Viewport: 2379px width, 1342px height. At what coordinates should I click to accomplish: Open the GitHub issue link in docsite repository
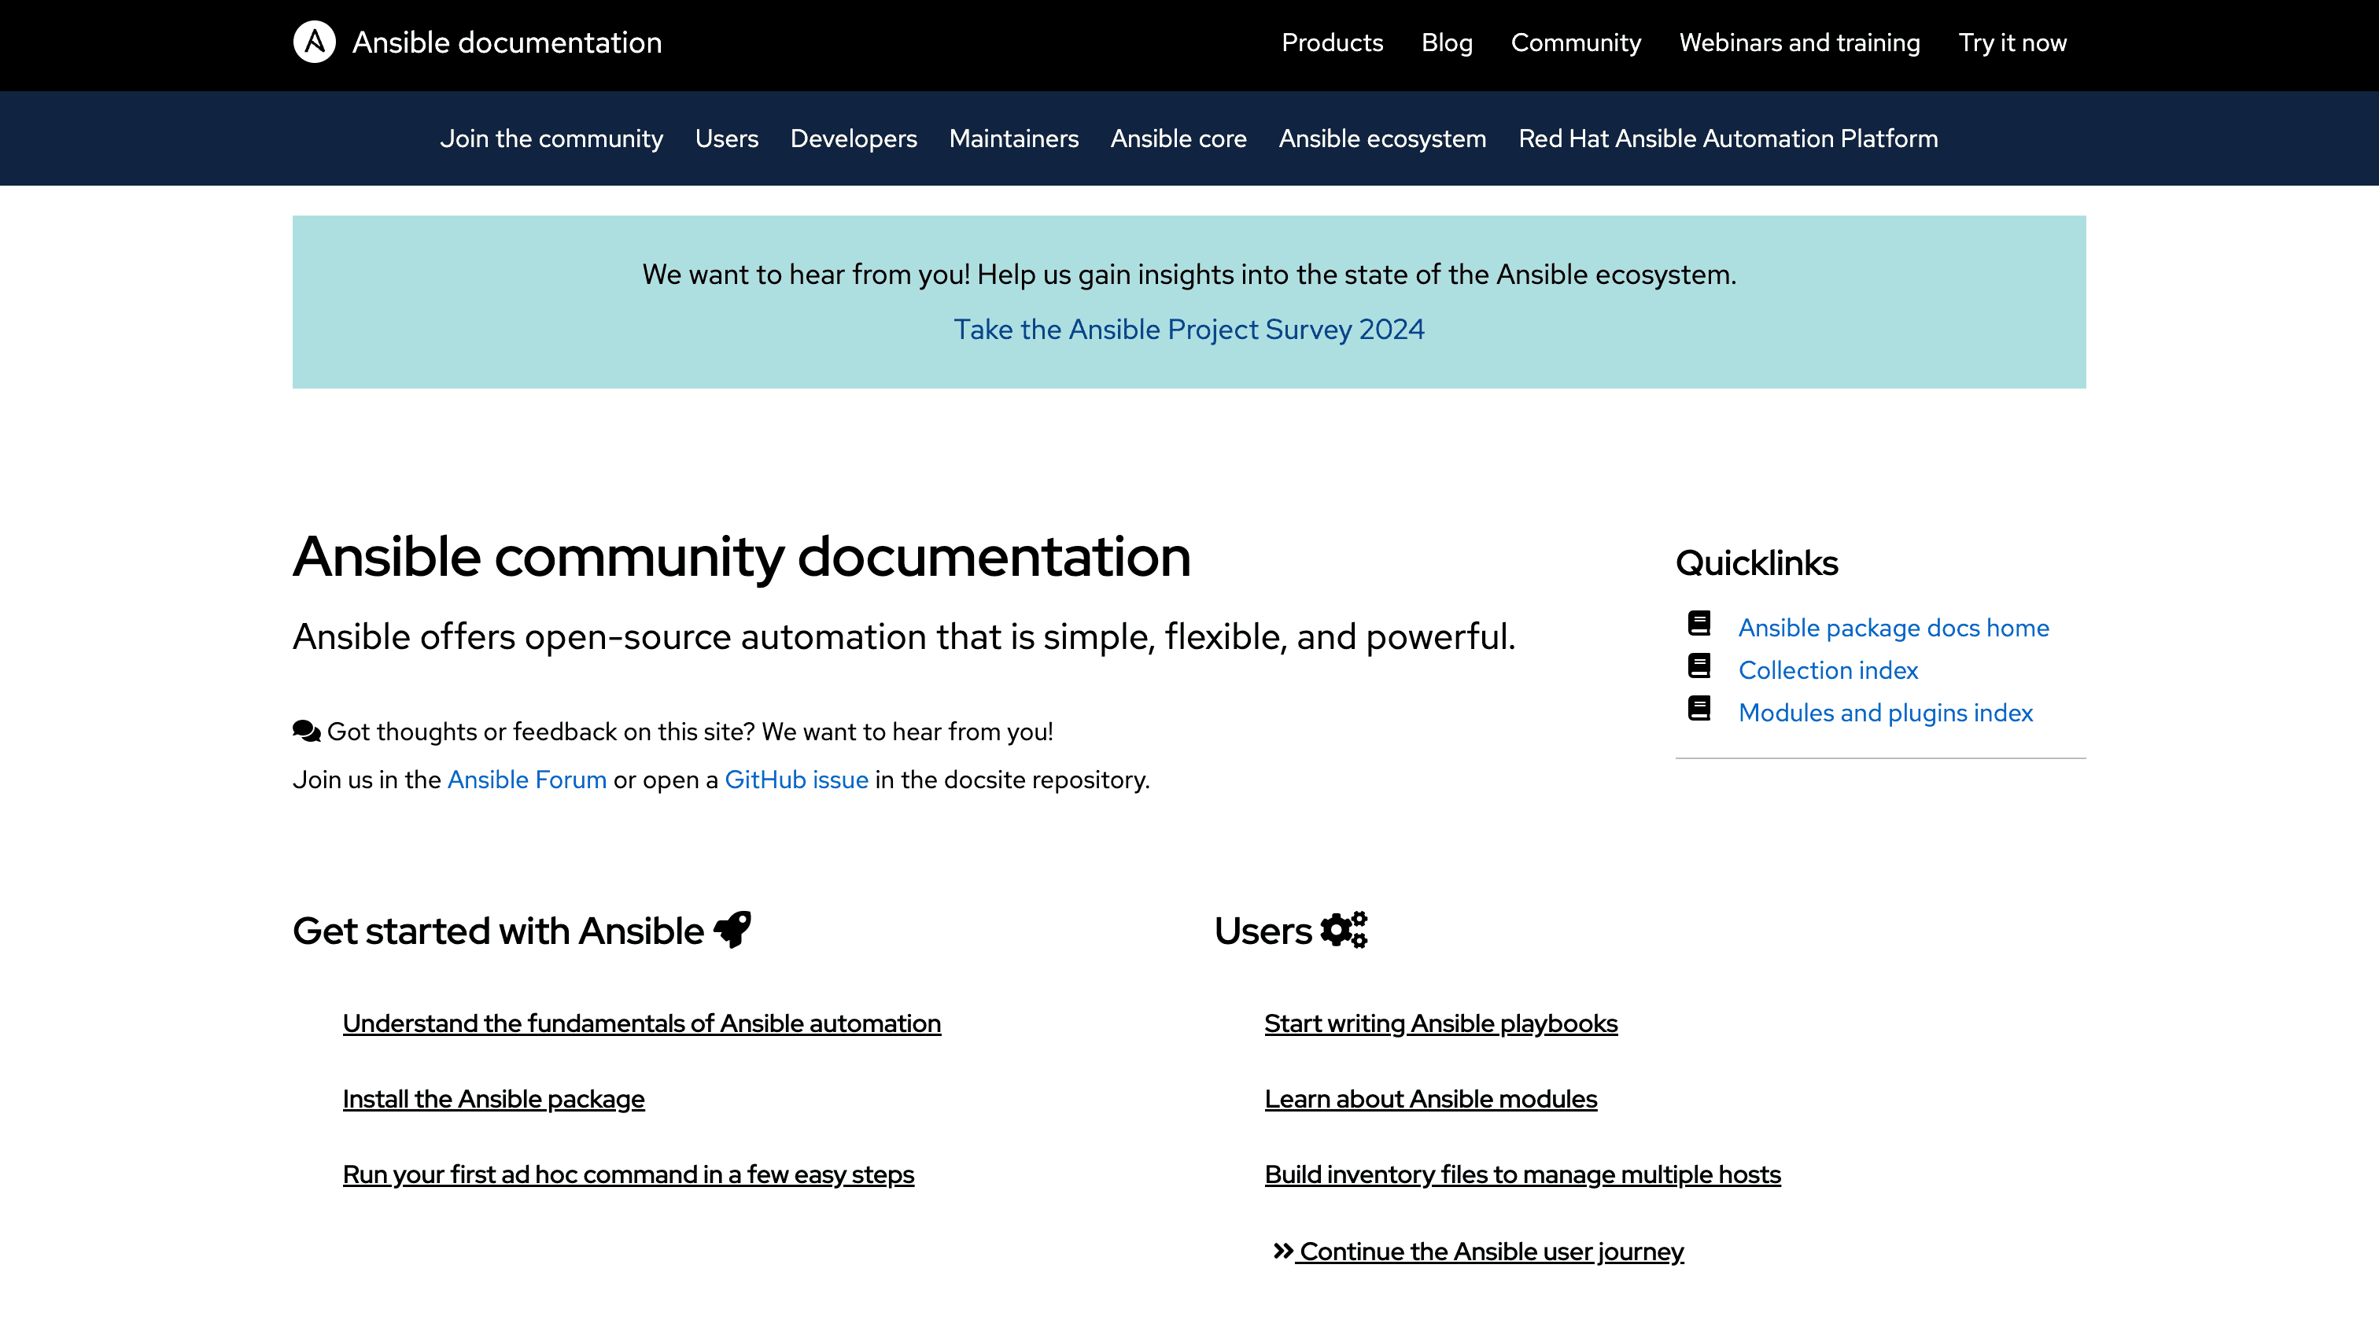tap(795, 780)
